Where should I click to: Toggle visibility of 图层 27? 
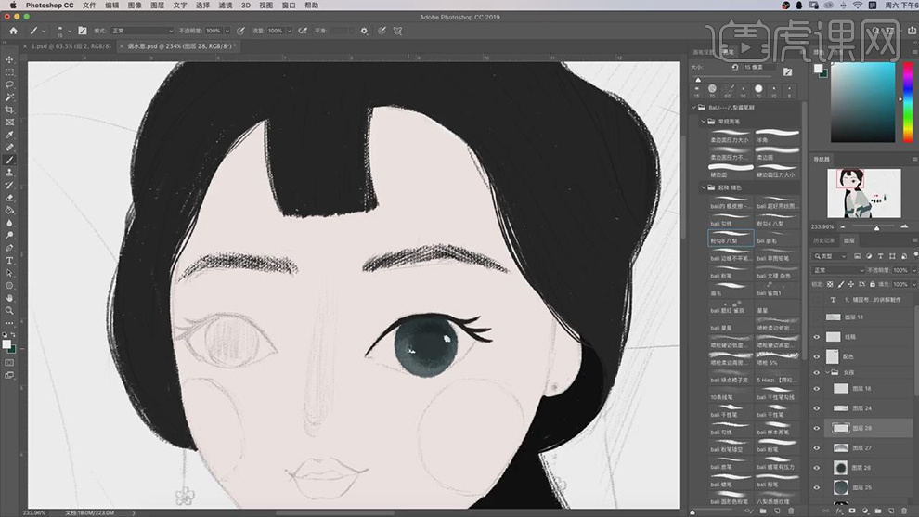pos(817,447)
